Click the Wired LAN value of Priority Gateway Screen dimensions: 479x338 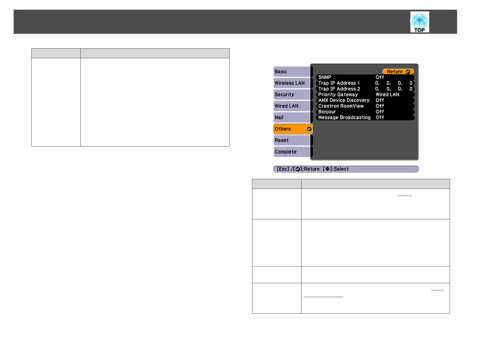click(x=387, y=95)
